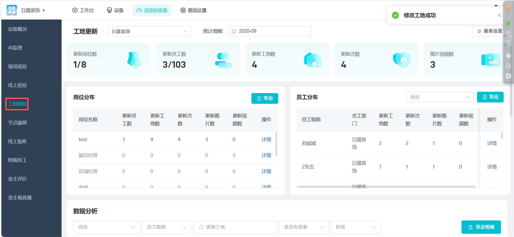Open the 设备 tab

115,10
